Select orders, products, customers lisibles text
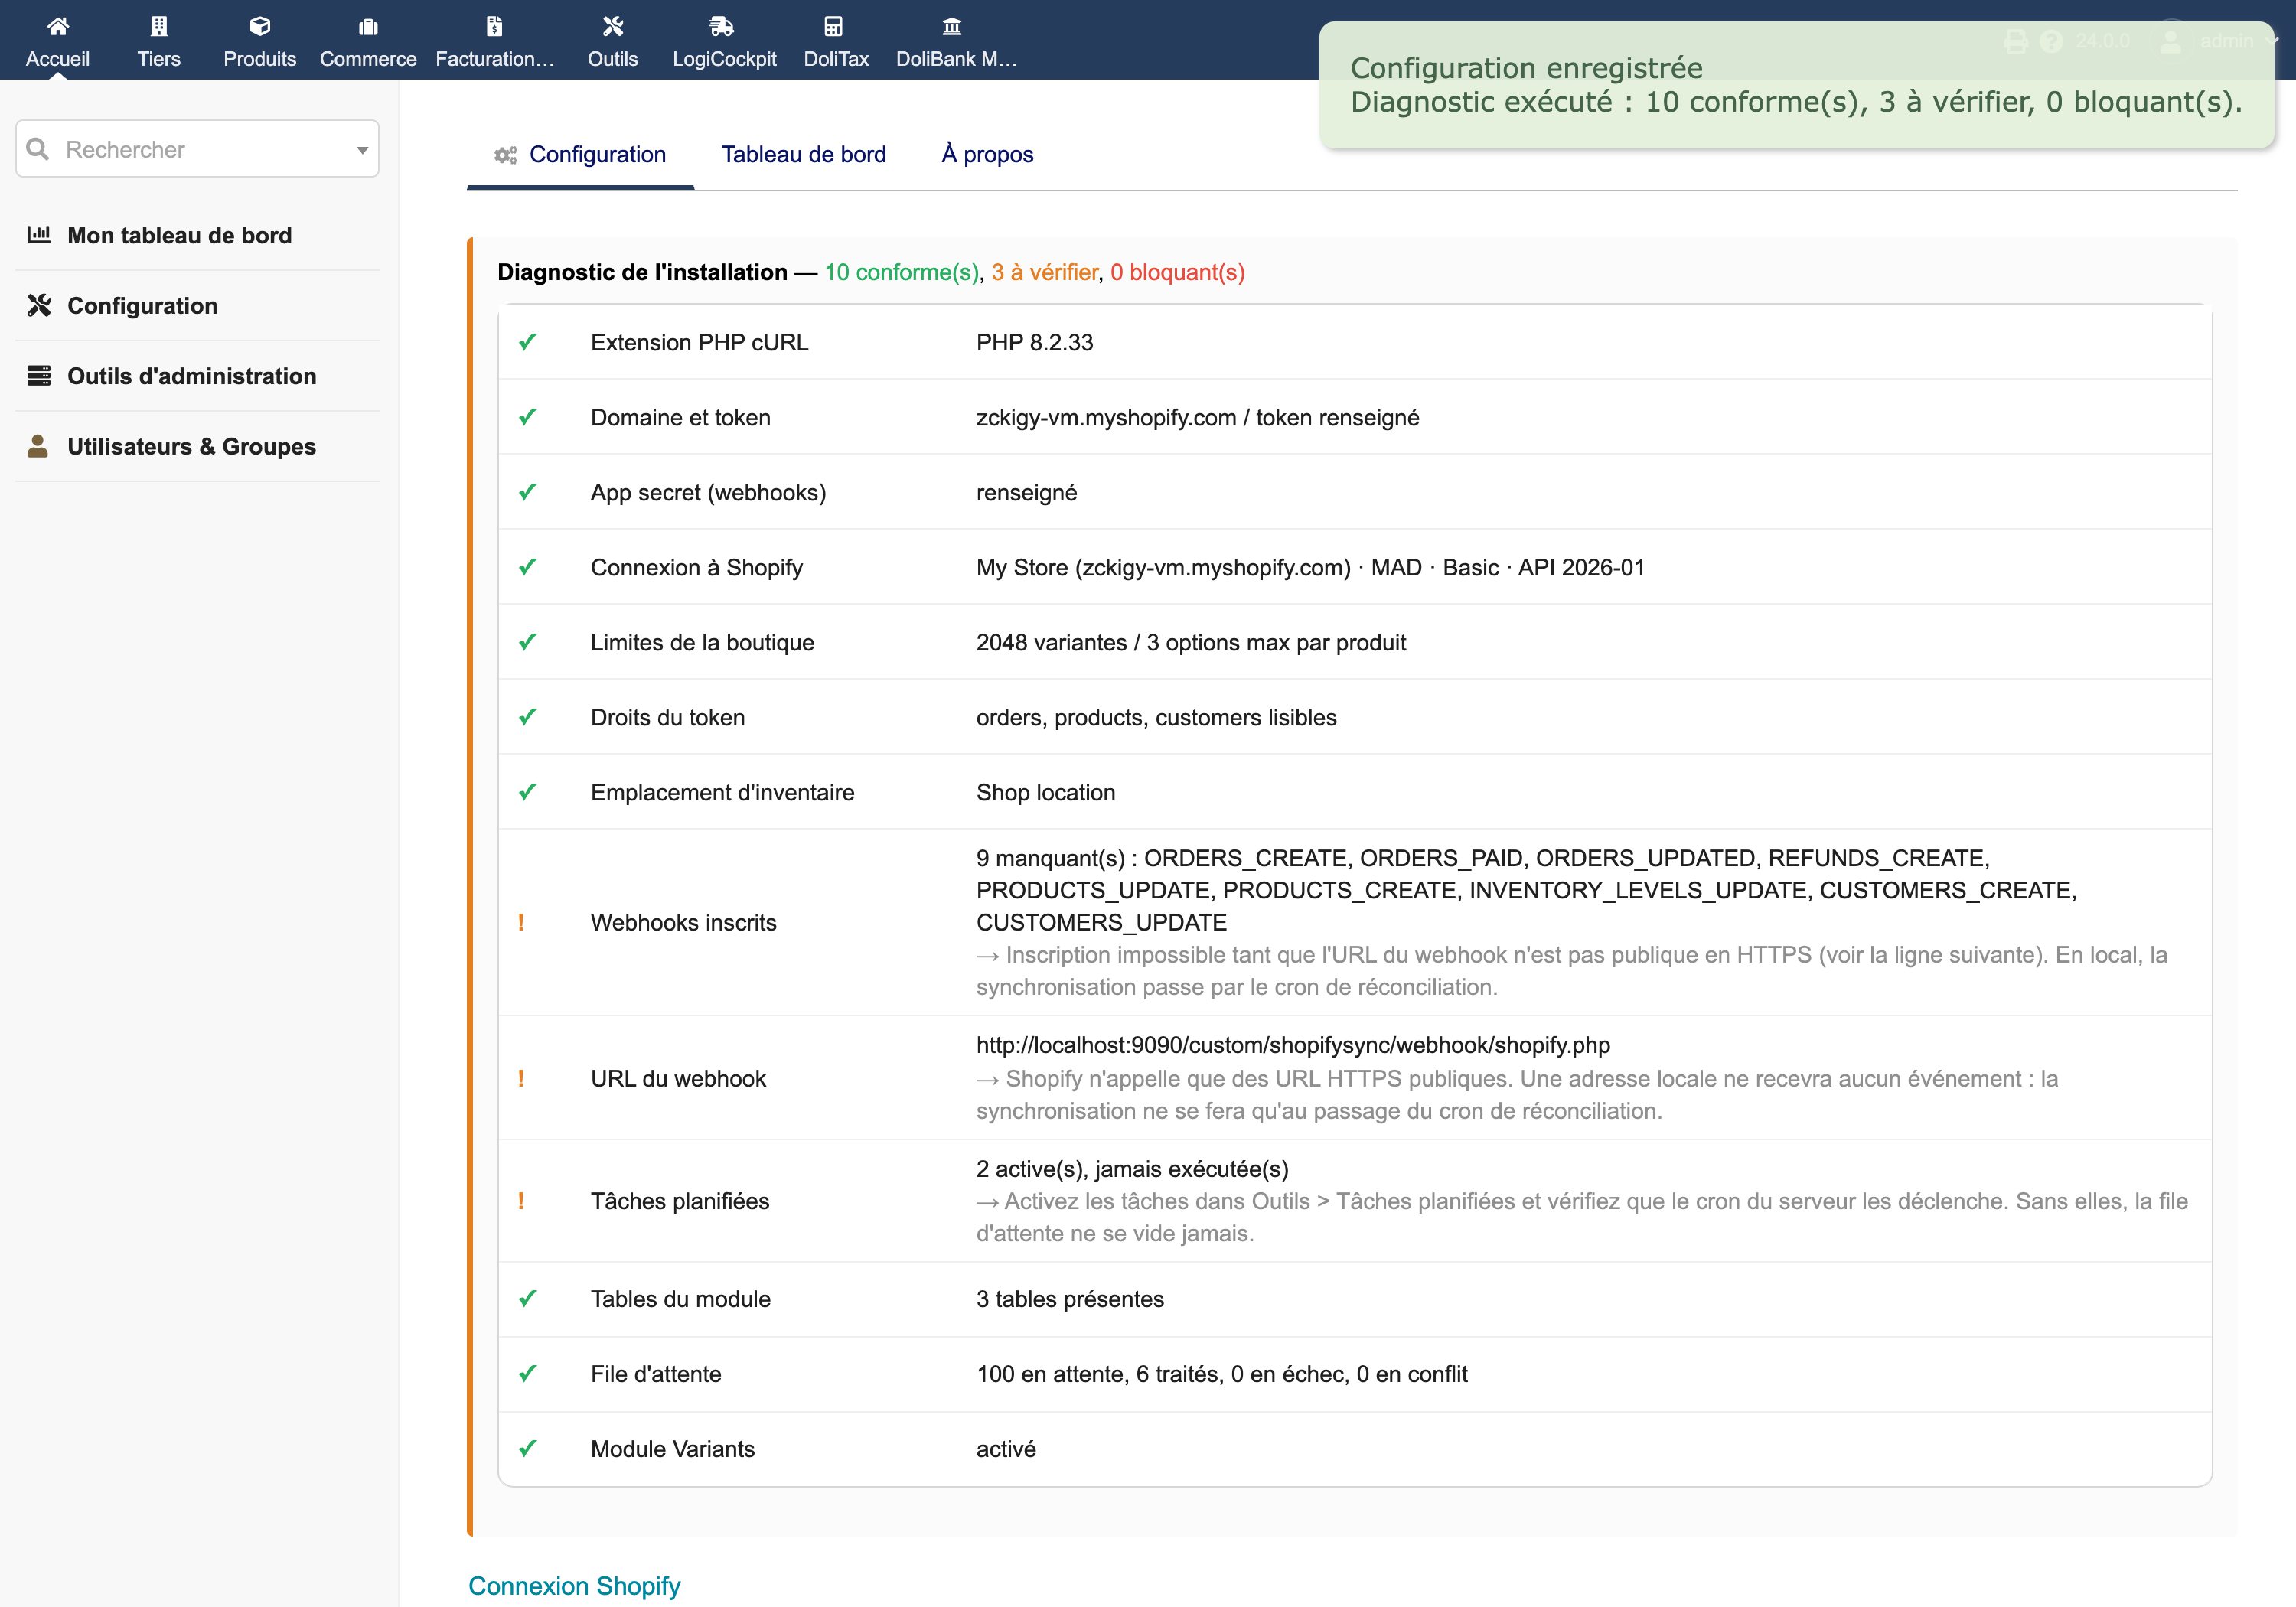This screenshot has width=2296, height=1607. [x=1156, y=718]
